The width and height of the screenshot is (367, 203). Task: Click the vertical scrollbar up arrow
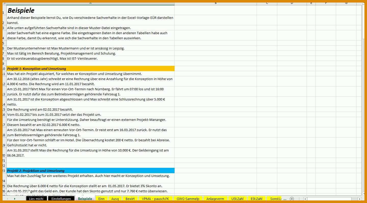pos(363,4)
